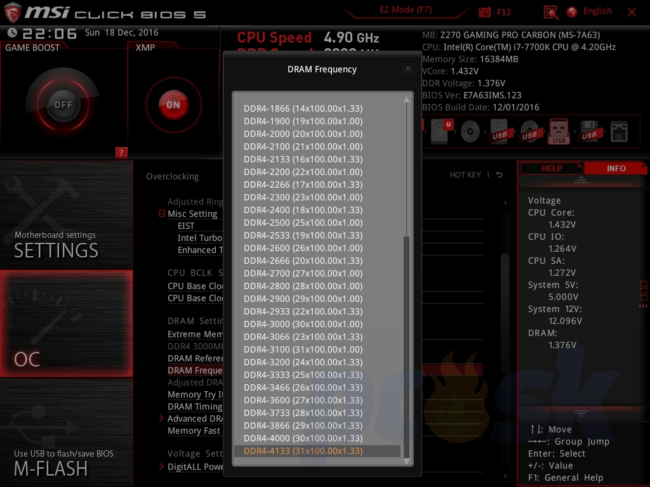Open the SETTINGS motherboard section
The width and height of the screenshot is (650, 487).
click(66, 214)
